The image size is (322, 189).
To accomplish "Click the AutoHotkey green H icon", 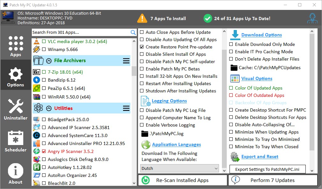I will (x=36, y=167).
